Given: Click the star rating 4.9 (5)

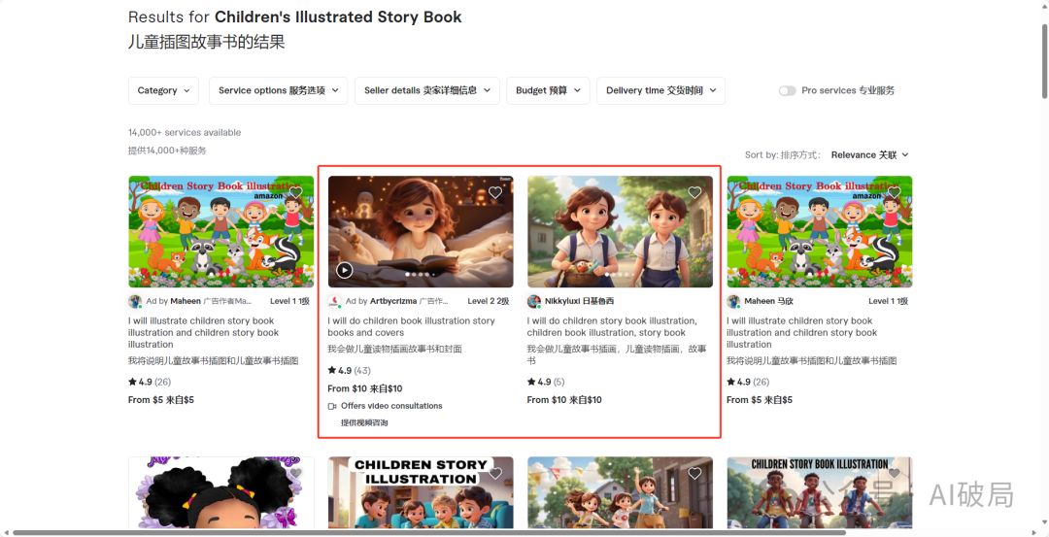Looking at the screenshot, I should click(546, 382).
